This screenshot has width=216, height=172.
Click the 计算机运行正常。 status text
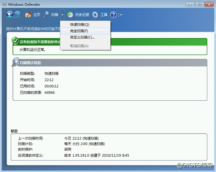pyautogui.click(x=33, y=49)
